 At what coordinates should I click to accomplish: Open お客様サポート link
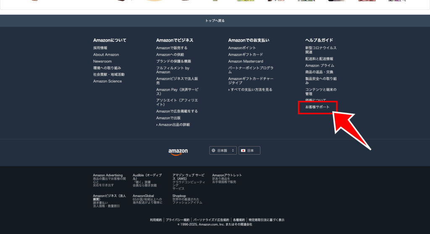coord(317,107)
